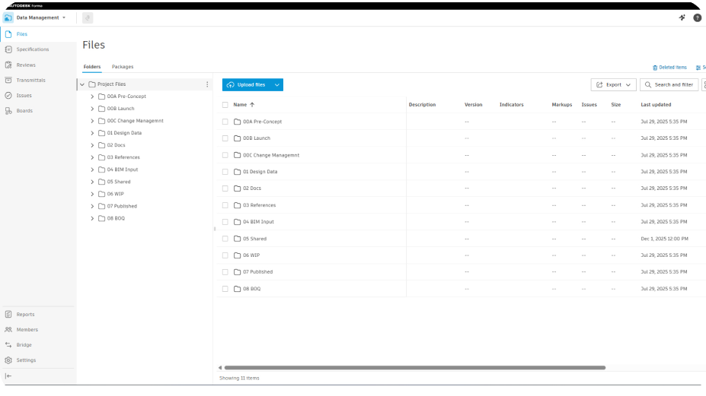
Task: Tick the checkbox for 01 Design Data
Action: click(225, 172)
